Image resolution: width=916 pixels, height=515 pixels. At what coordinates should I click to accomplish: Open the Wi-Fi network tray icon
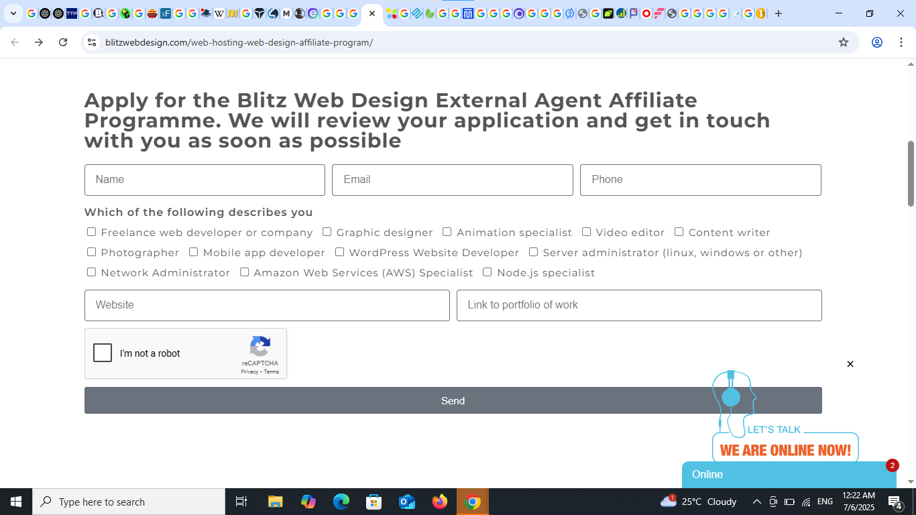(807, 502)
